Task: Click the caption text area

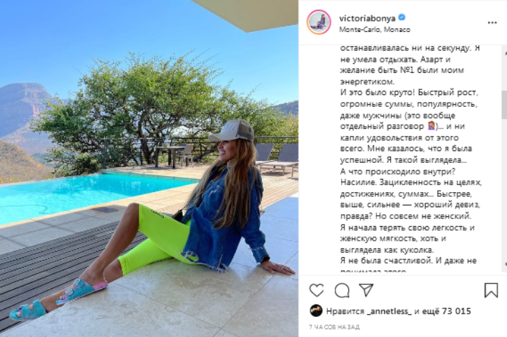Action: 410,159
